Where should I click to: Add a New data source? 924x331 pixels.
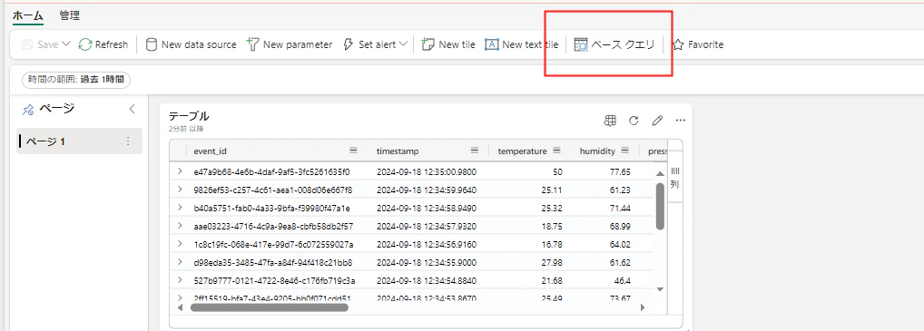191,44
